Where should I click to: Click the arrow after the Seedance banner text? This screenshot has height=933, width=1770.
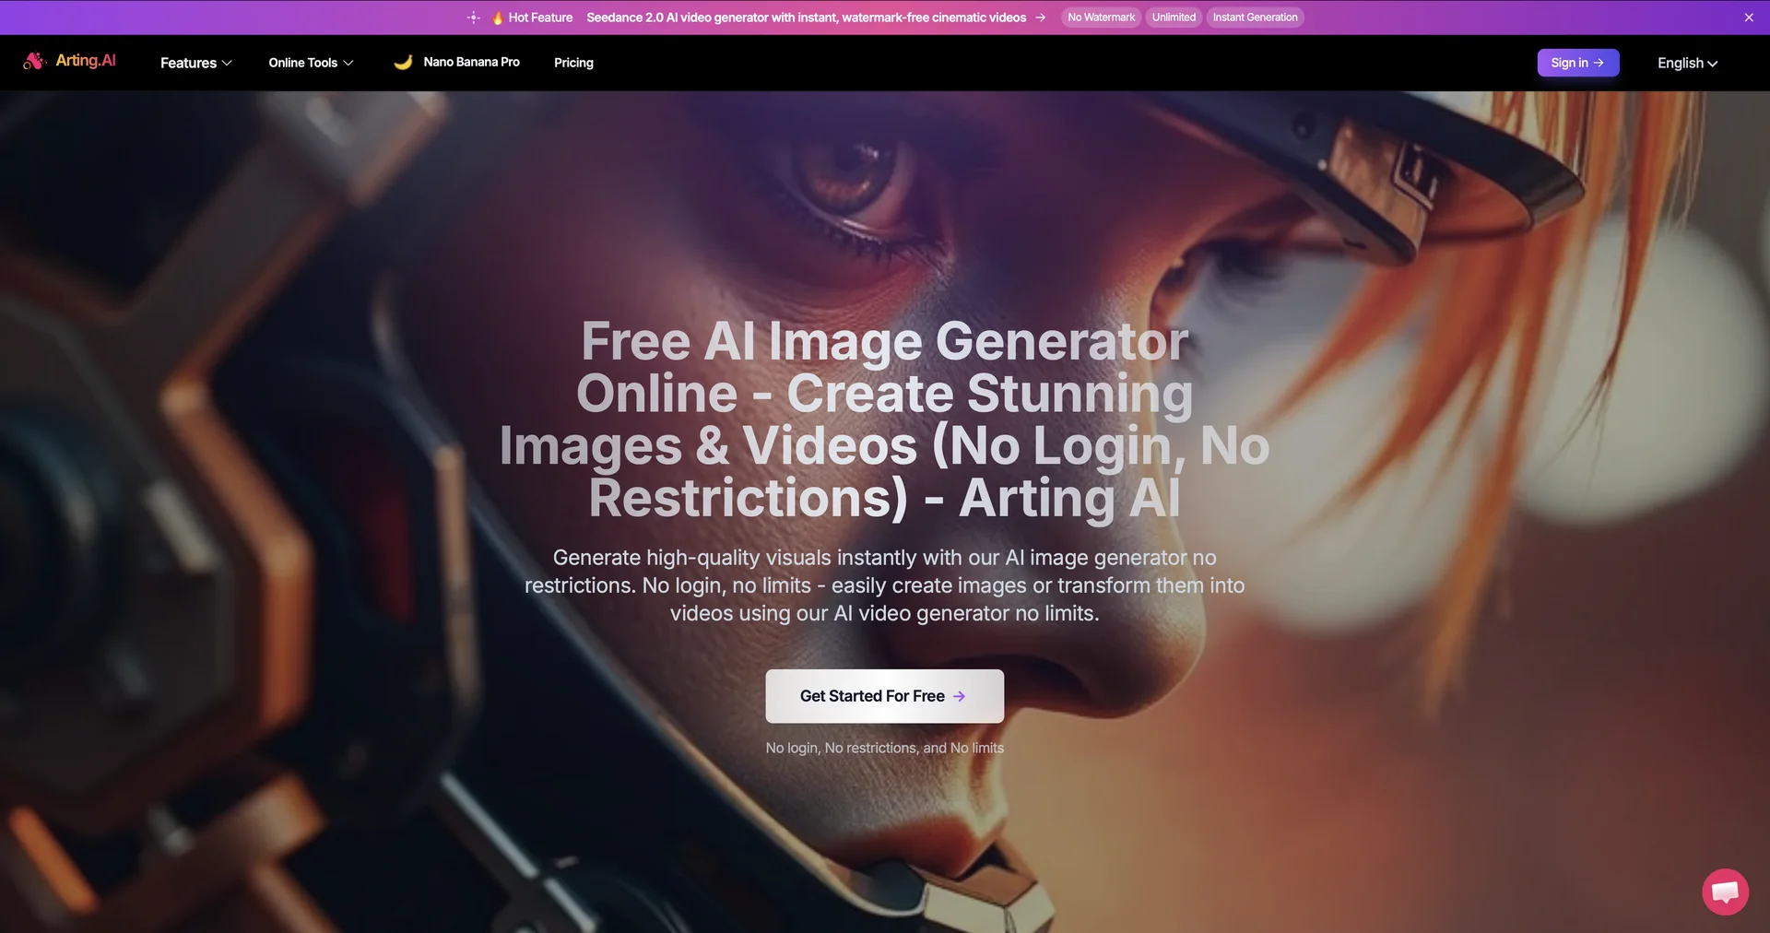1040,18
